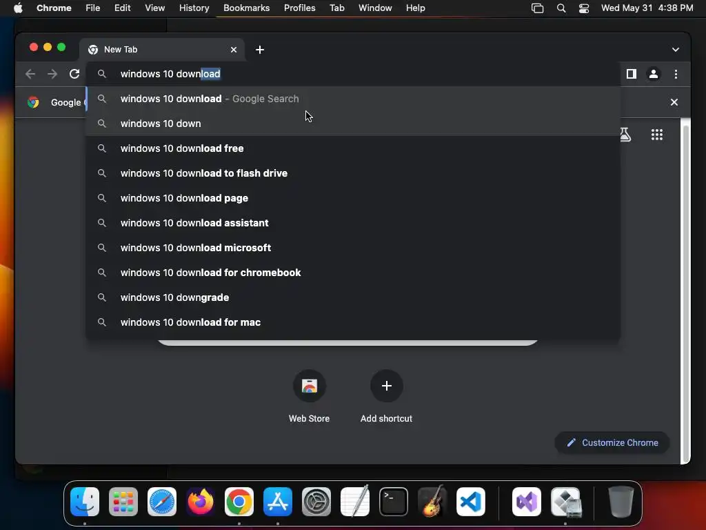Screen dimensions: 706x530
Task: Open Launchpad from the Dock
Action: click(x=123, y=502)
